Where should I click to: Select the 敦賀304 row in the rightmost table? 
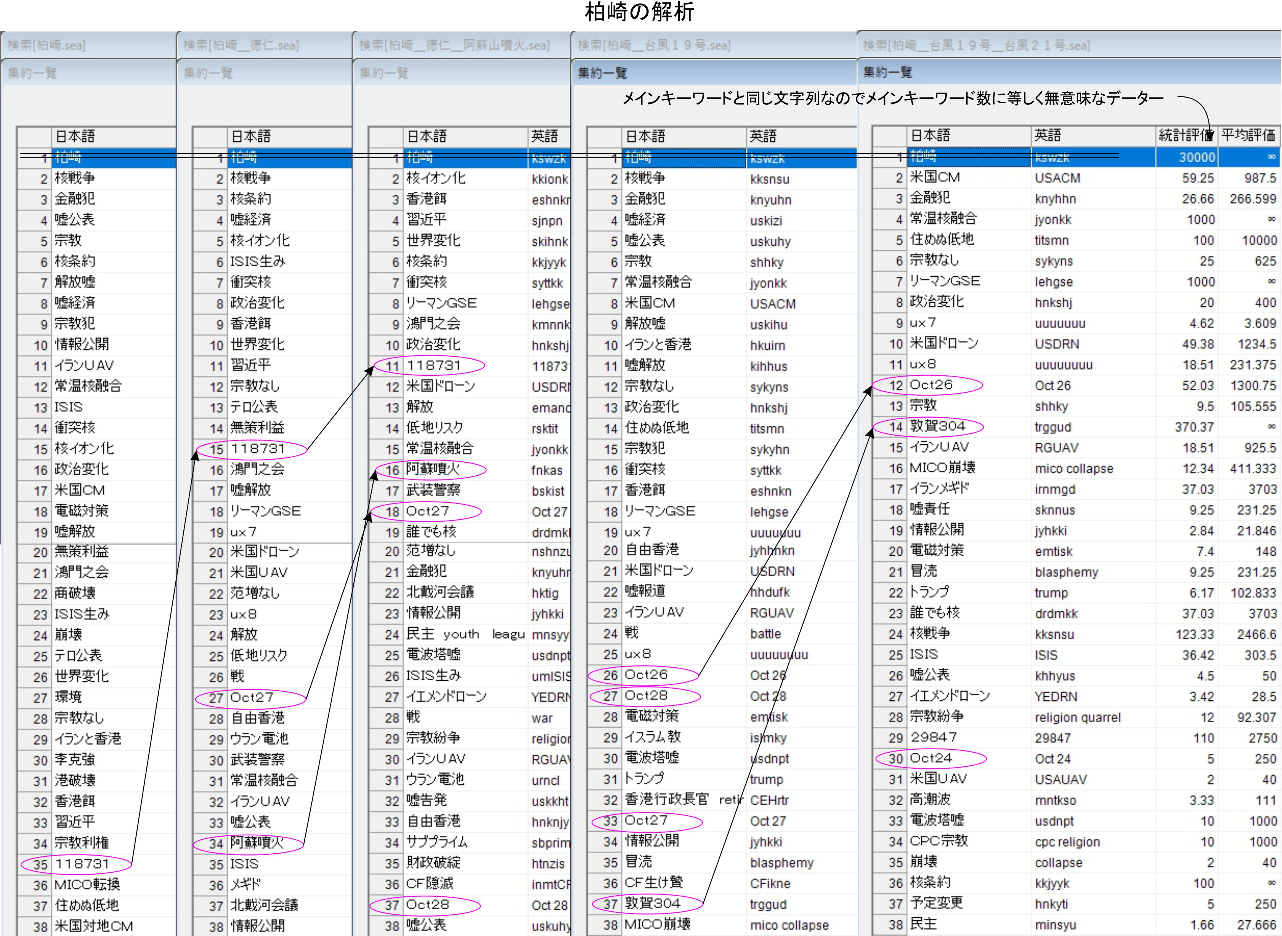(937, 426)
